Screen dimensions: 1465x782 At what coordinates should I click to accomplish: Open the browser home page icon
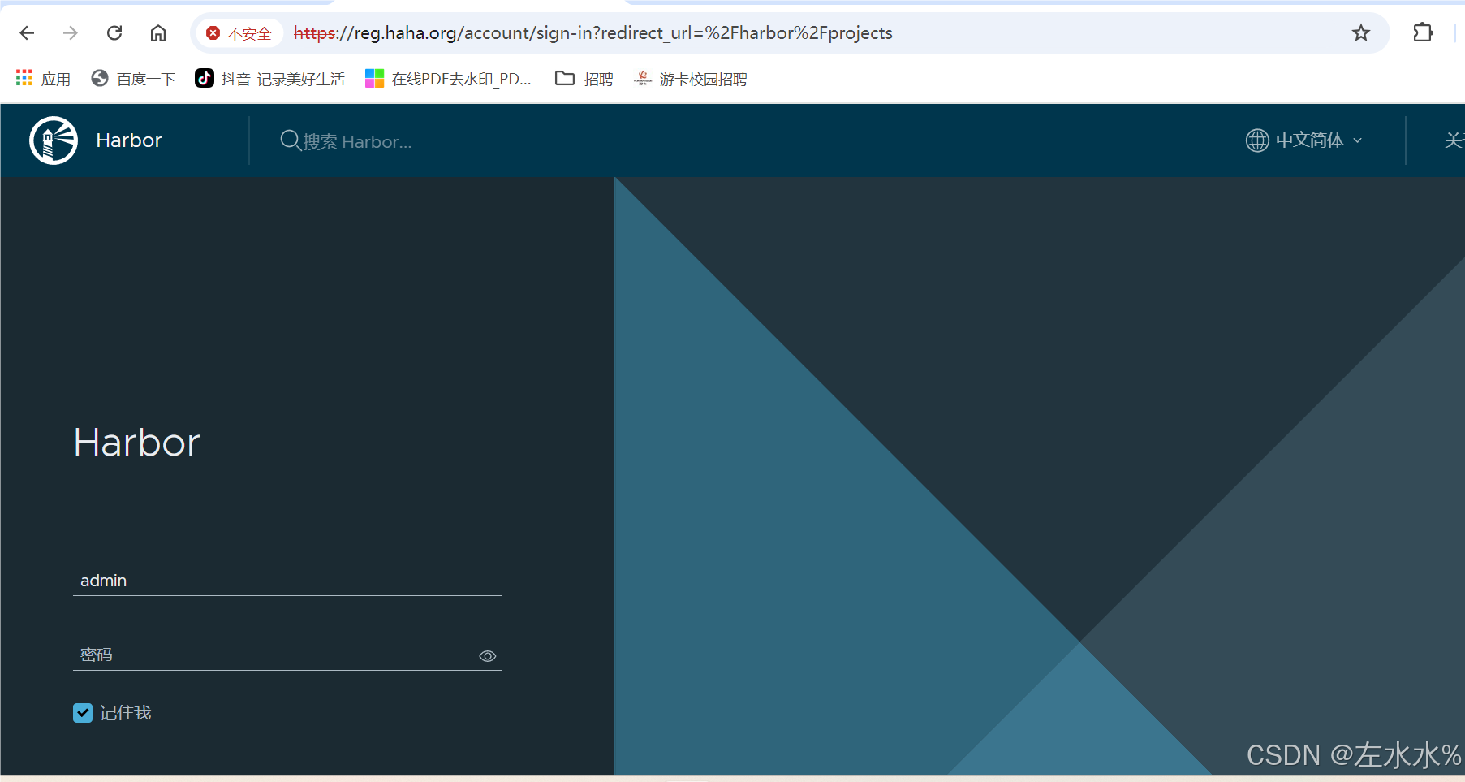pyautogui.click(x=158, y=32)
